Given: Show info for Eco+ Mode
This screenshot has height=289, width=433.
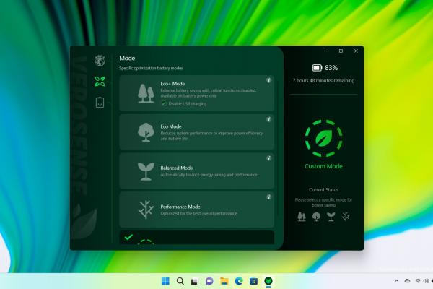Looking at the screenshot, I should pos(268,80).
